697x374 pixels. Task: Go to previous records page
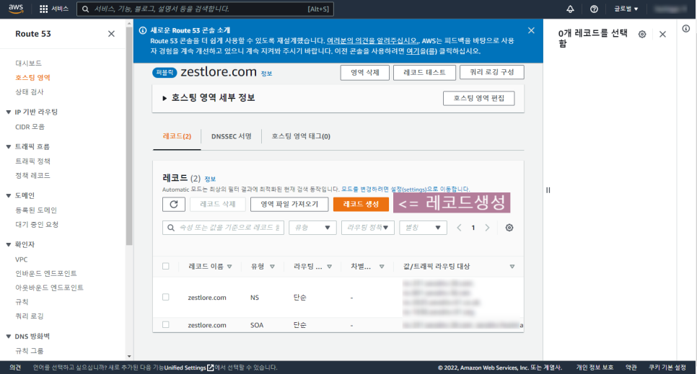[459, 228]
